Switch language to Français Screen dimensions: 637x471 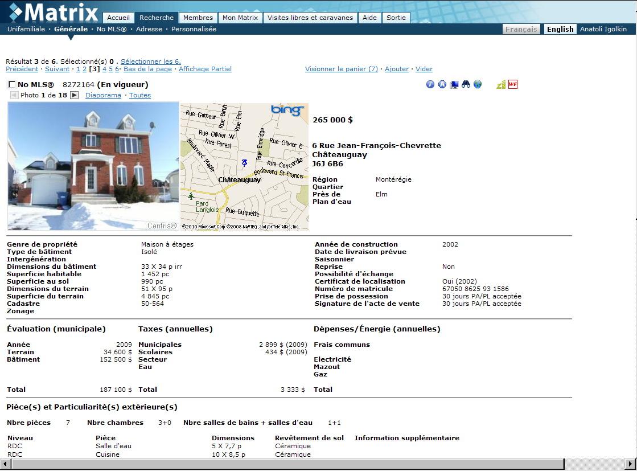[x=521, y=29]
